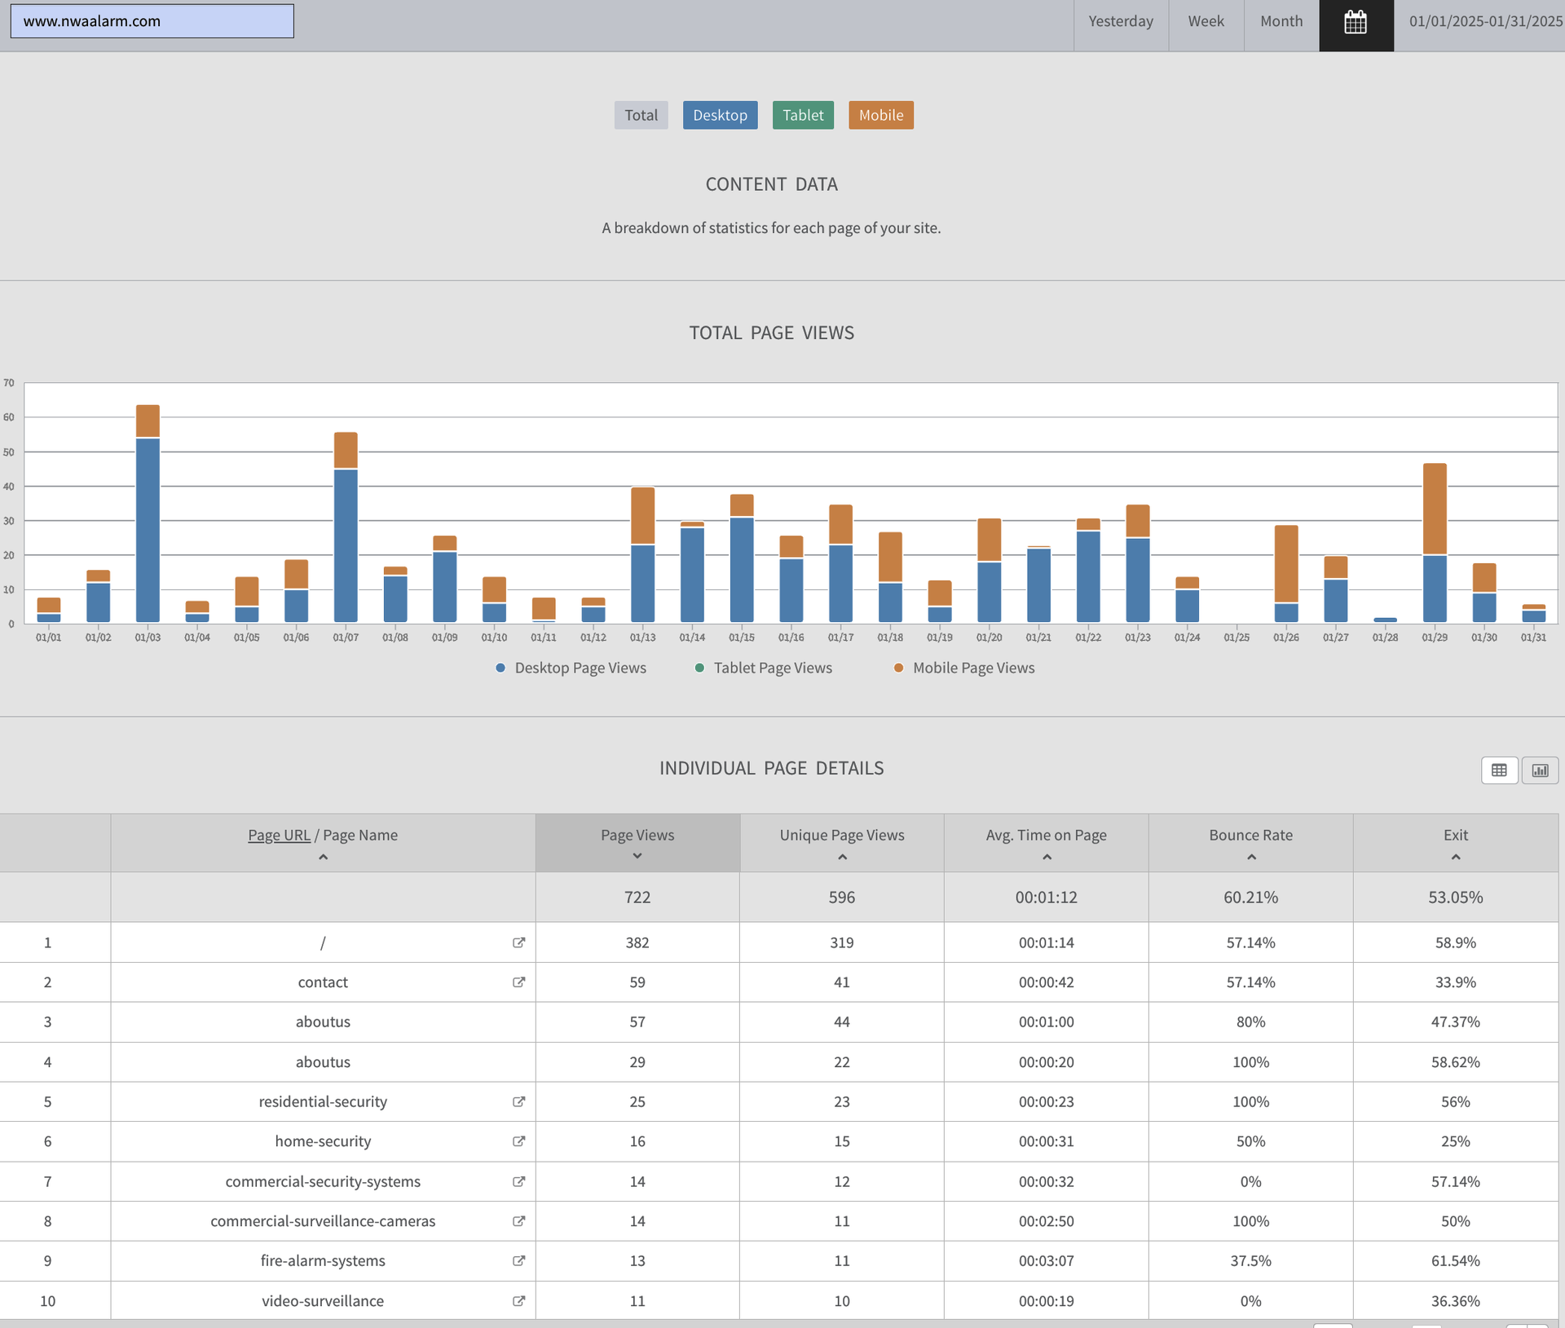Click the 01/03 desktop bar in chart
The image size is (1565, 1328).
[x=148, y=530]
